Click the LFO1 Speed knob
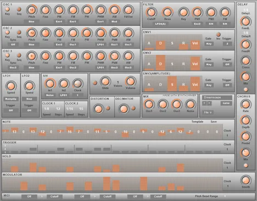The image size is (257, 201). [x=11, y=86]
